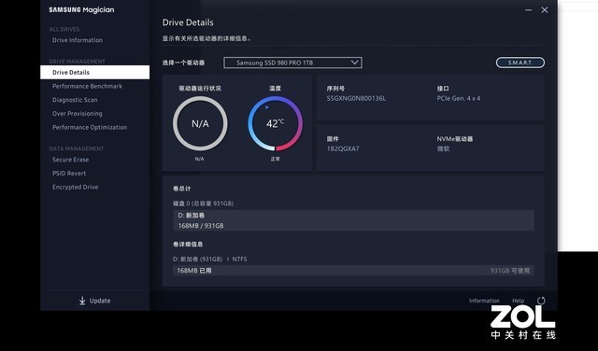Image resolution: width=598 pixels, height=351 pixels.
Task: Click the Update label in sidebar
Action: coord(100,301)
